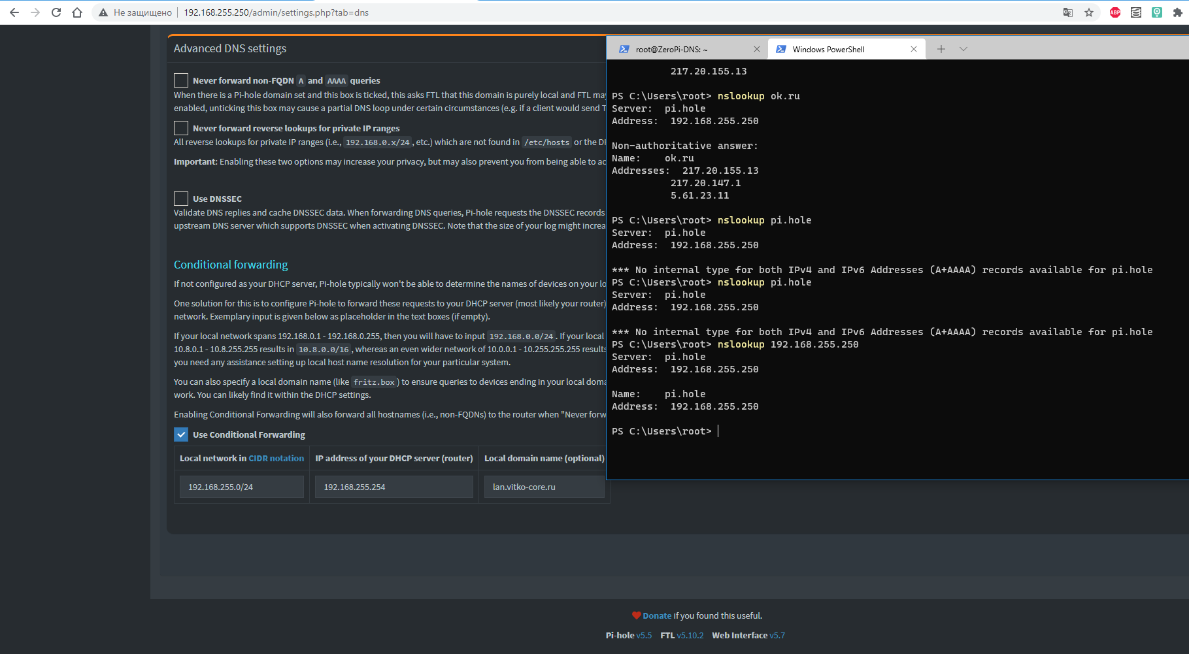Image resolution: width=1189 pixels, height=654 pixels.
Task: Click the terminal prompt input line
Action: click(x=665, y=431)
